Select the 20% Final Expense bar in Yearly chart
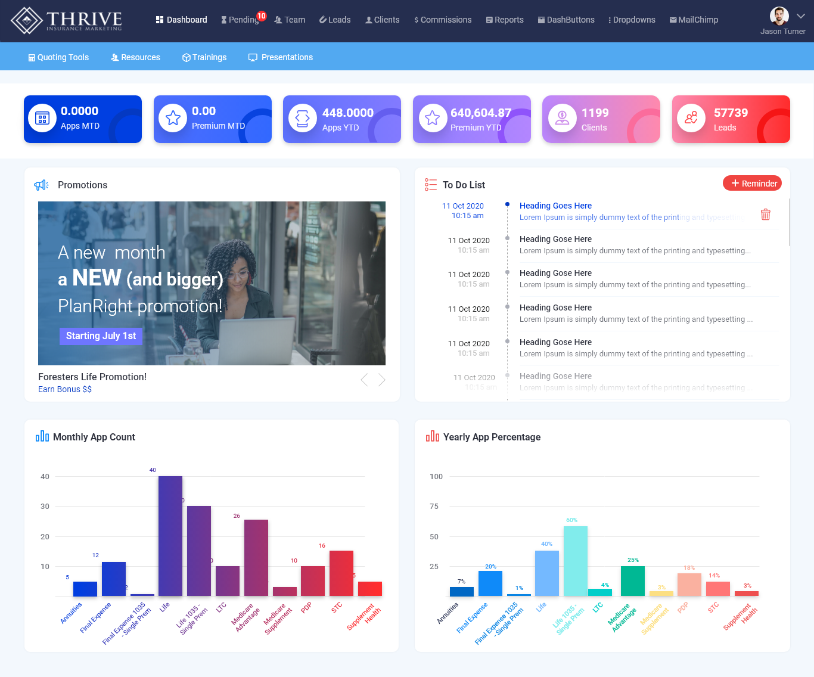Image resolution: width=814 pixels, height=677 pixels. point(490,583)
